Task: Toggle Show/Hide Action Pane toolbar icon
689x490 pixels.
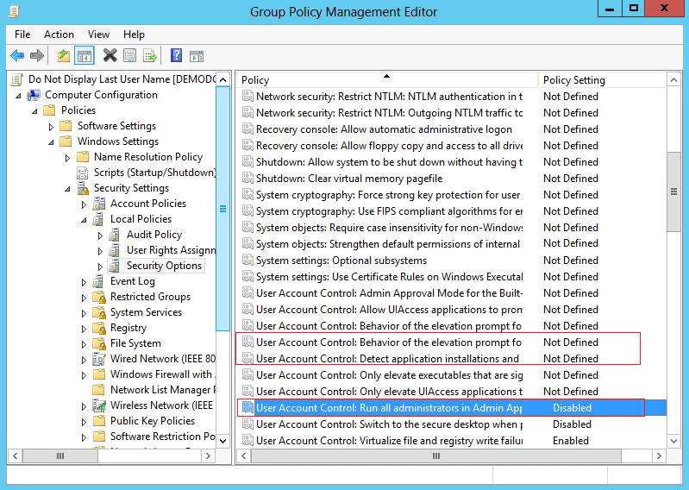Action: [197, 56]
